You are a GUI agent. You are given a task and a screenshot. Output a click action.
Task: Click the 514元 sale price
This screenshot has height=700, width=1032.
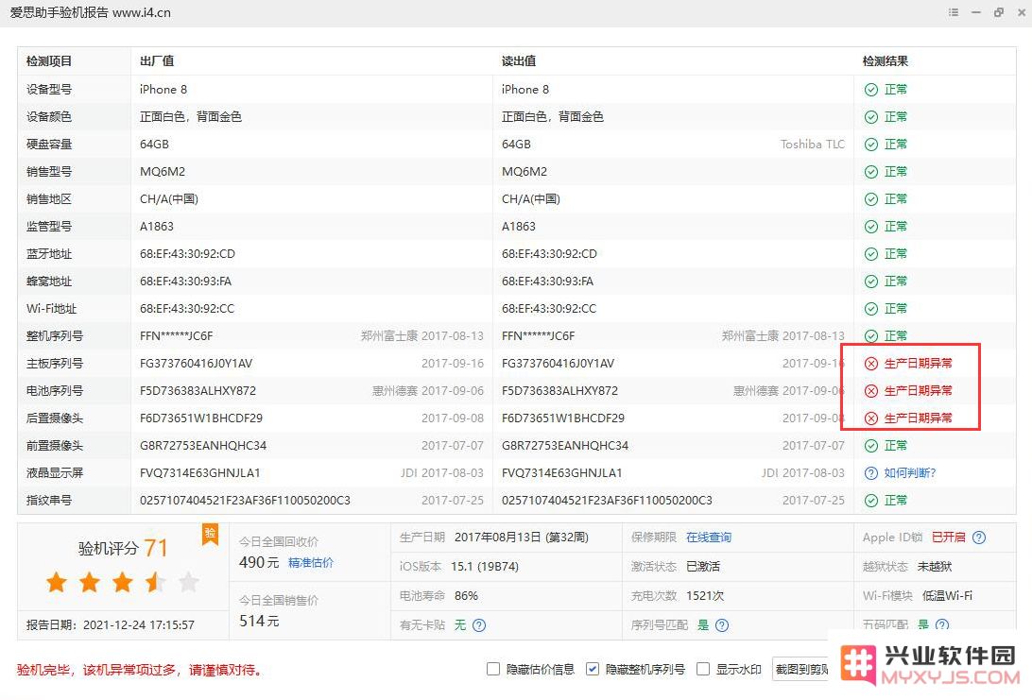(259, 621)
